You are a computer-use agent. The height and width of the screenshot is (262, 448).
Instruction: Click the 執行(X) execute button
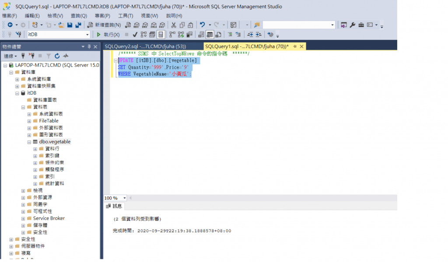(108, 35)
